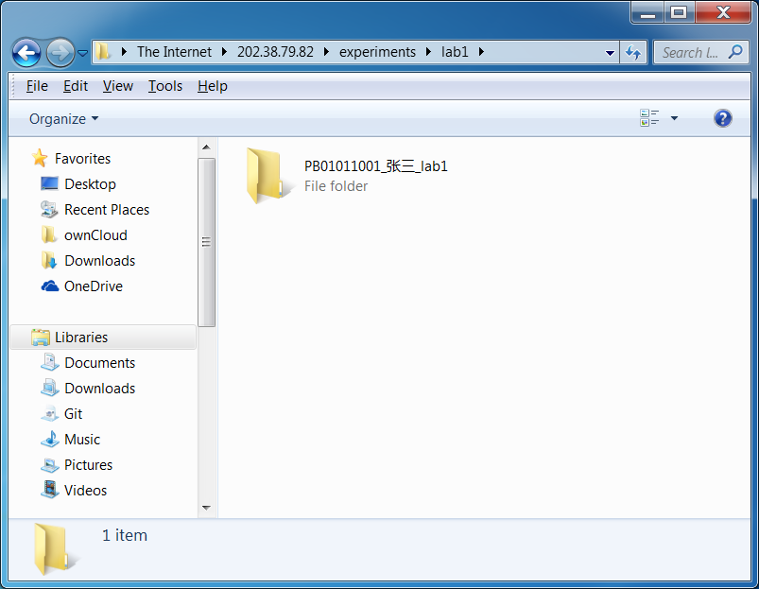Open OneDrive in the navigation pane
Screen dimensions: 759x589
pos(94,286)
